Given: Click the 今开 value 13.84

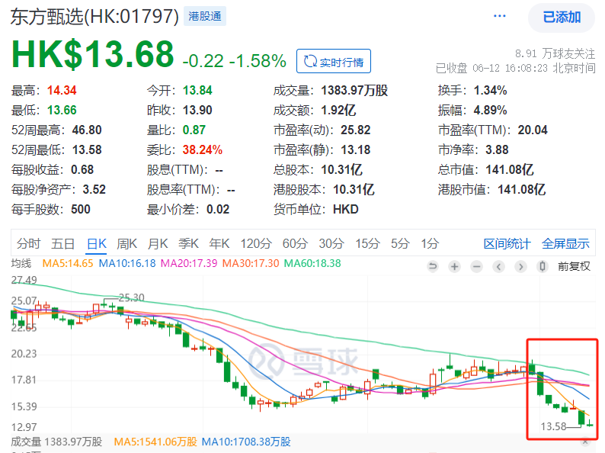Looking at the screenshot, I should pyautogui.click(x=197, y=90).
